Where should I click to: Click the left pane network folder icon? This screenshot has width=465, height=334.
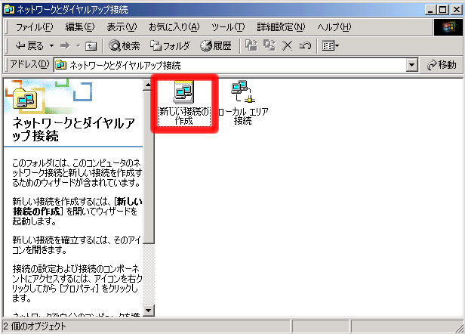point(25,99)
